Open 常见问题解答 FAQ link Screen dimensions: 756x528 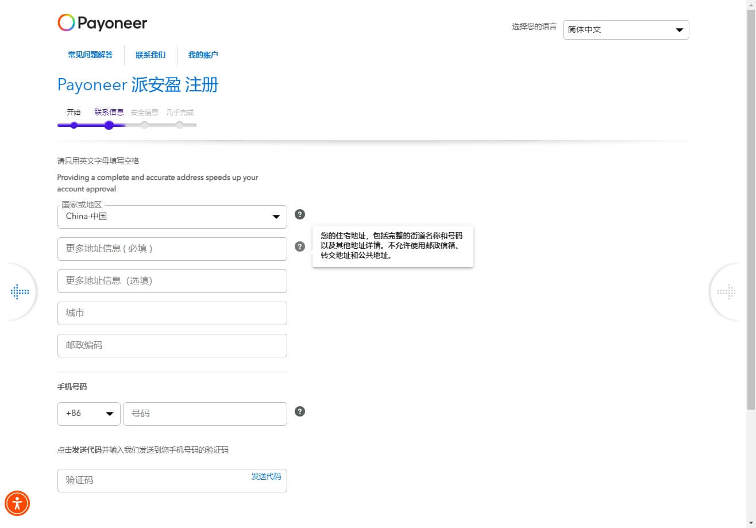coord(90,55)
